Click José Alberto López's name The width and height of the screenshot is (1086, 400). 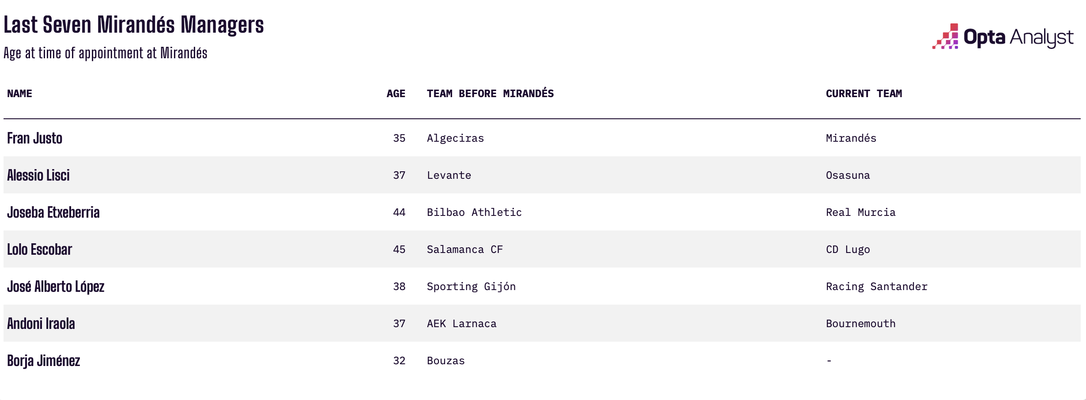click(56, 287)
